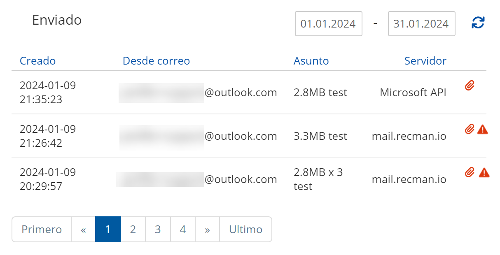500x255 pixels.
Task: Select page 1 in pagination
Action: click(x=108, y=229)
